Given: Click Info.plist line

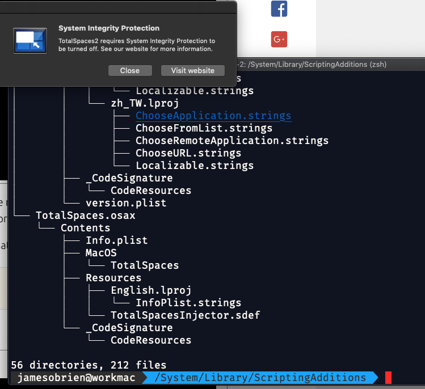Looking at the screenshot, I should coord(116,240).
